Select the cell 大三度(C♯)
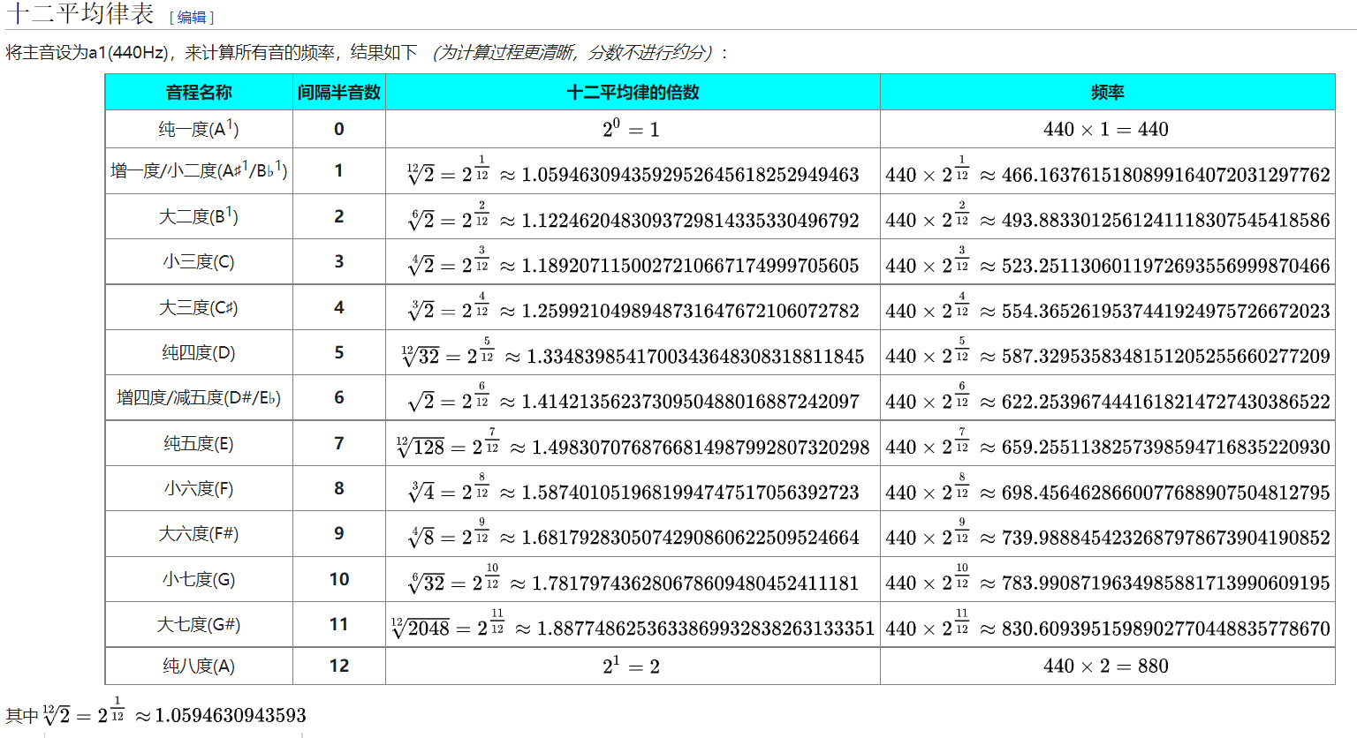 click(199, 307)
